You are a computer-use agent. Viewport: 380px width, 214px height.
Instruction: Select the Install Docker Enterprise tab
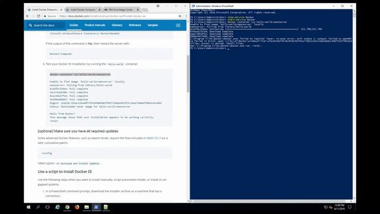[x=45, y=10]
